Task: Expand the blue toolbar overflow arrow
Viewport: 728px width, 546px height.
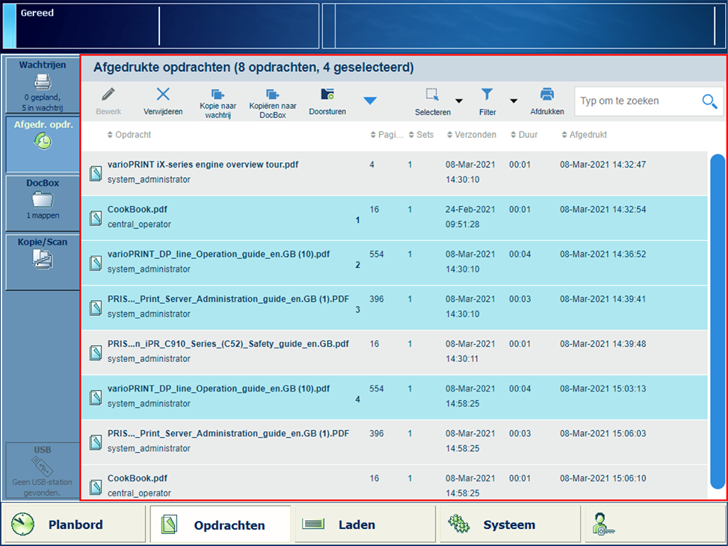Action: (370, 101)
